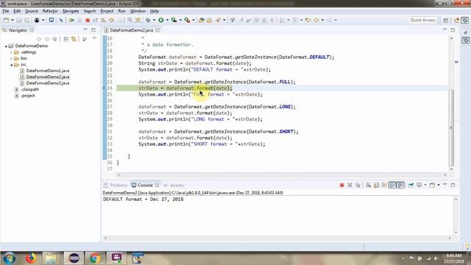Open Navigator view menu dropdown

click(x=94, y=39)
